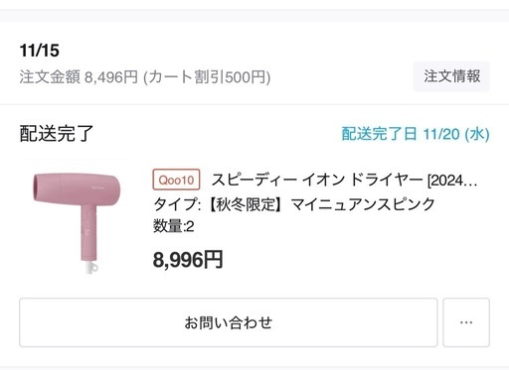The height and width of the screenshot is (370, 509).
Task: Open the 注文情報 order info button
Action: 451,76
